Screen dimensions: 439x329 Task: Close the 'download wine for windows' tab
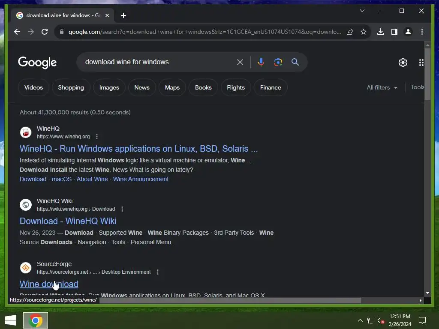(x=107, y=15)
